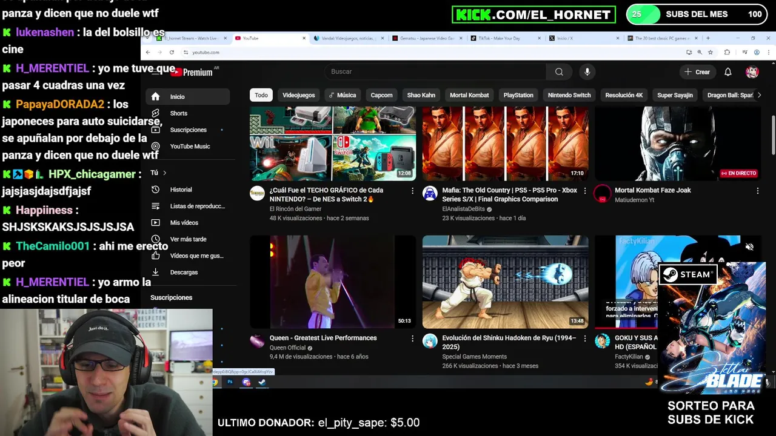Show more category chips with the chevron
776x436 pixels.
[x=759, y=95]
